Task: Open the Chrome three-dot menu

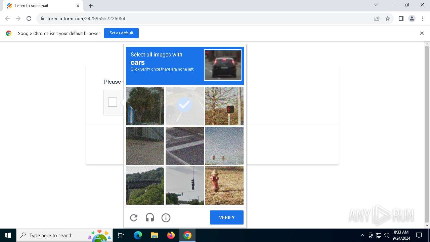Action: [x=423, y=18]
